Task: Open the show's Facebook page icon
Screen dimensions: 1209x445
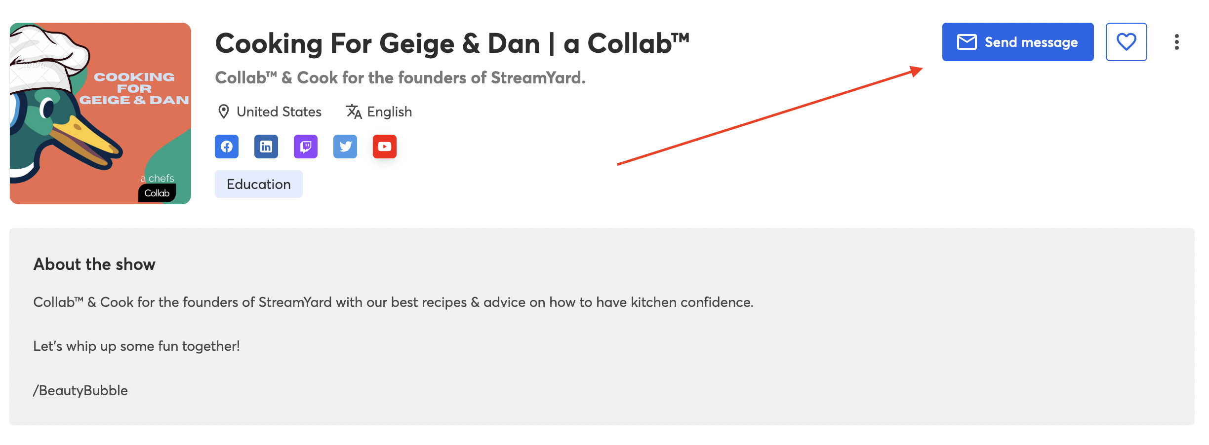Action: 227,147
